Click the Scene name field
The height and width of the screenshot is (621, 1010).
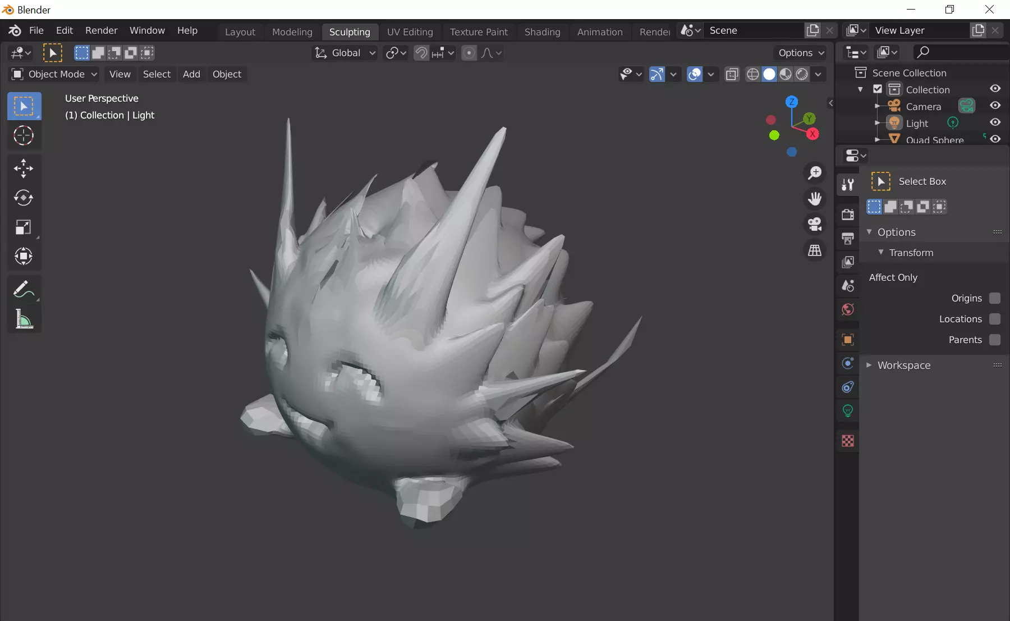tap(754, 30)
